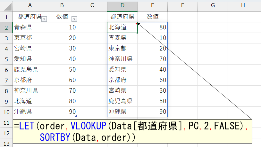
Task: Click cell B6 with value 50
Action: click(x=62, y=70)
